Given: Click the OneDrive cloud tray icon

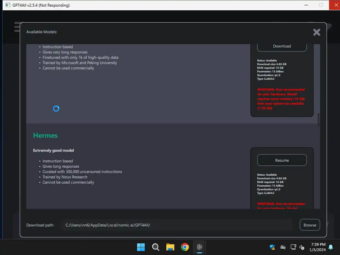Looking at the screenshot, I should pos(283,247).
